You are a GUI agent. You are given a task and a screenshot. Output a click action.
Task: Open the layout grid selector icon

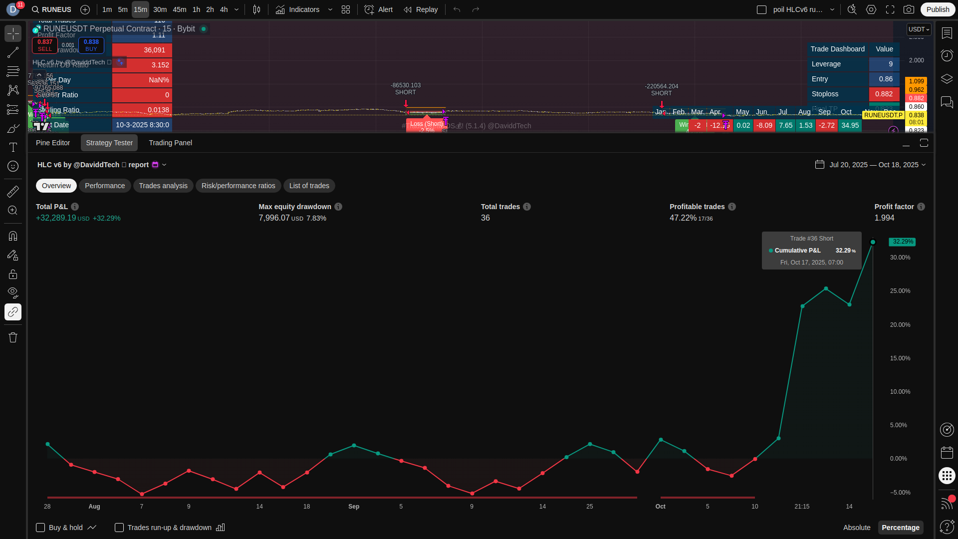(346, 9)
